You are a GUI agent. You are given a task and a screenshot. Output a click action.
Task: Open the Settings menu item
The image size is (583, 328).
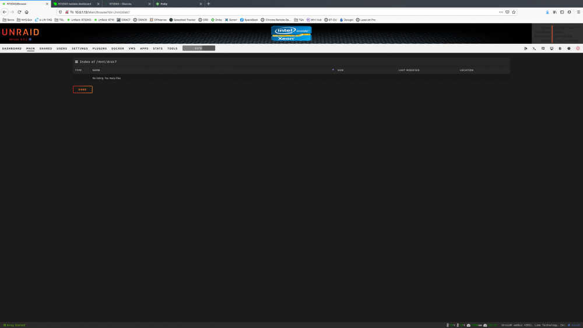(79, 48)
